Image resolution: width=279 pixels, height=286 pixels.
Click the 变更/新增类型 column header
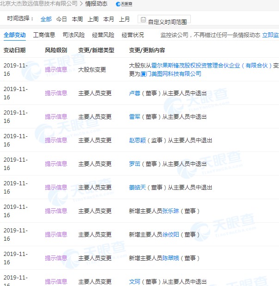[96, 50]
